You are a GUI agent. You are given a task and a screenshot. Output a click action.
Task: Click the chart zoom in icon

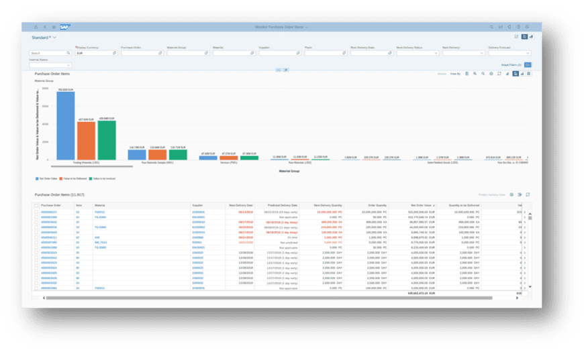pos(475,73)
